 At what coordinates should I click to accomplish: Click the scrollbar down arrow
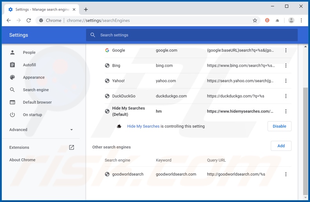(x=305, y=197)
